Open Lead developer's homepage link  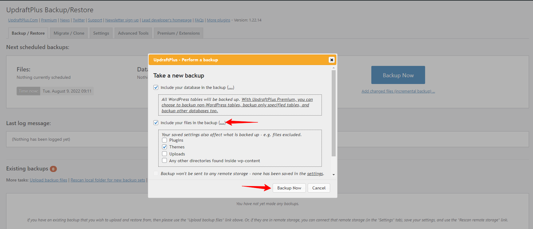coord(167,20)
